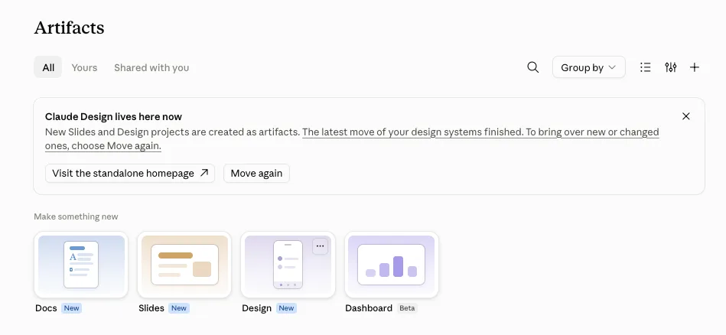This screenshot has width=726, height=335.
Task: Open the Shared with you tab
Action: pos(151,67)
